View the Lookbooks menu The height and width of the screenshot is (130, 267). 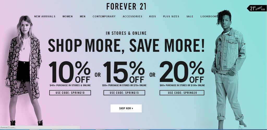click(209, 16)
